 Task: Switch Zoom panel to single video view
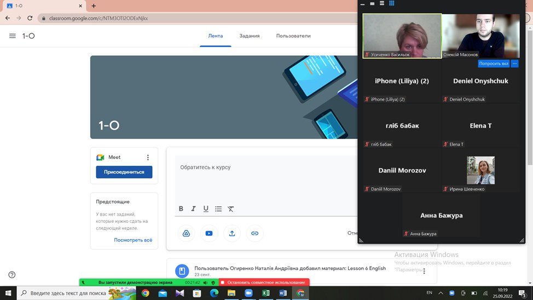point(372,3)
